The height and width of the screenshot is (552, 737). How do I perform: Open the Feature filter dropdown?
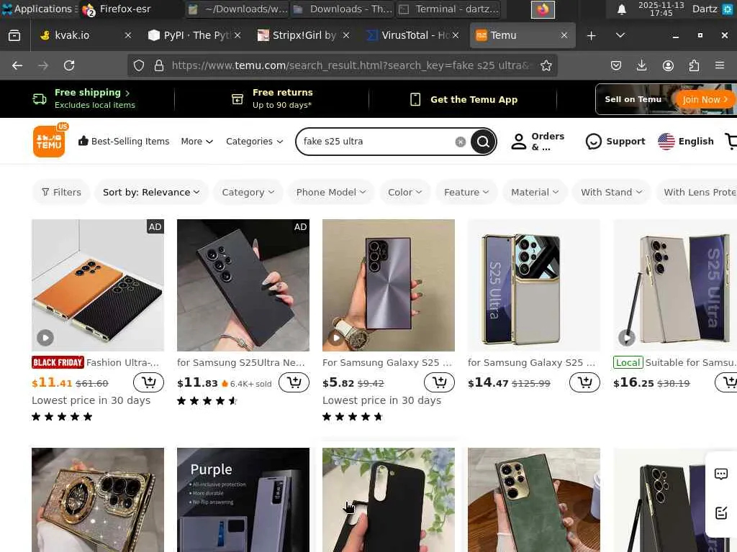466,193
